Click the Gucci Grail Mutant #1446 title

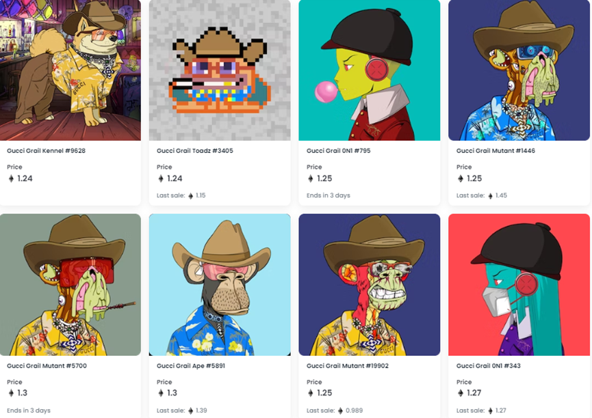pyautogui.click(x=496, y=151)
